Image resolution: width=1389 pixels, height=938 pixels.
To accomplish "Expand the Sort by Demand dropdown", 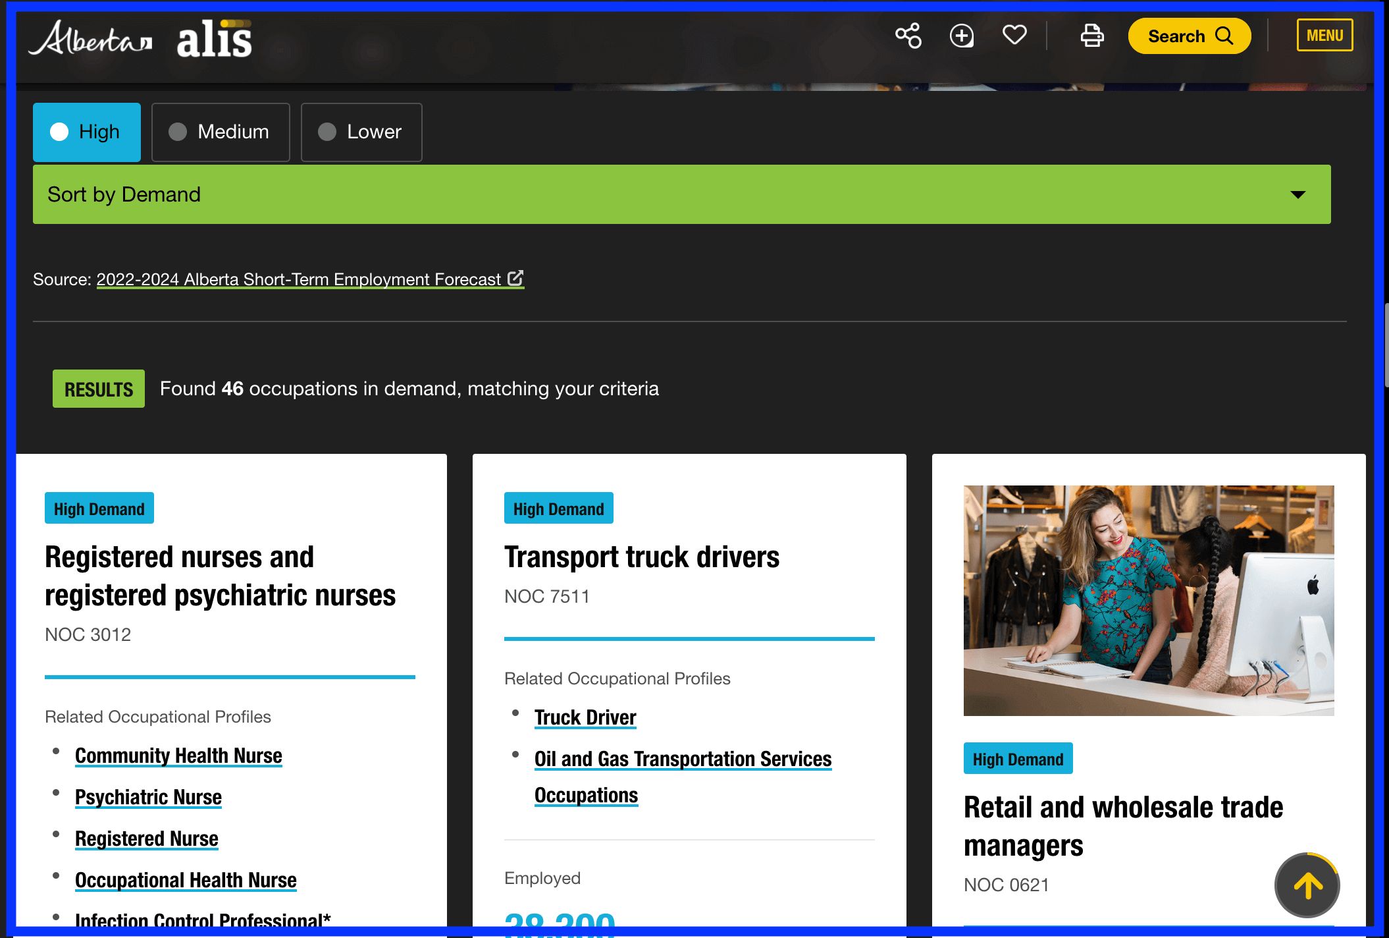I will click(x=658, y=194).
